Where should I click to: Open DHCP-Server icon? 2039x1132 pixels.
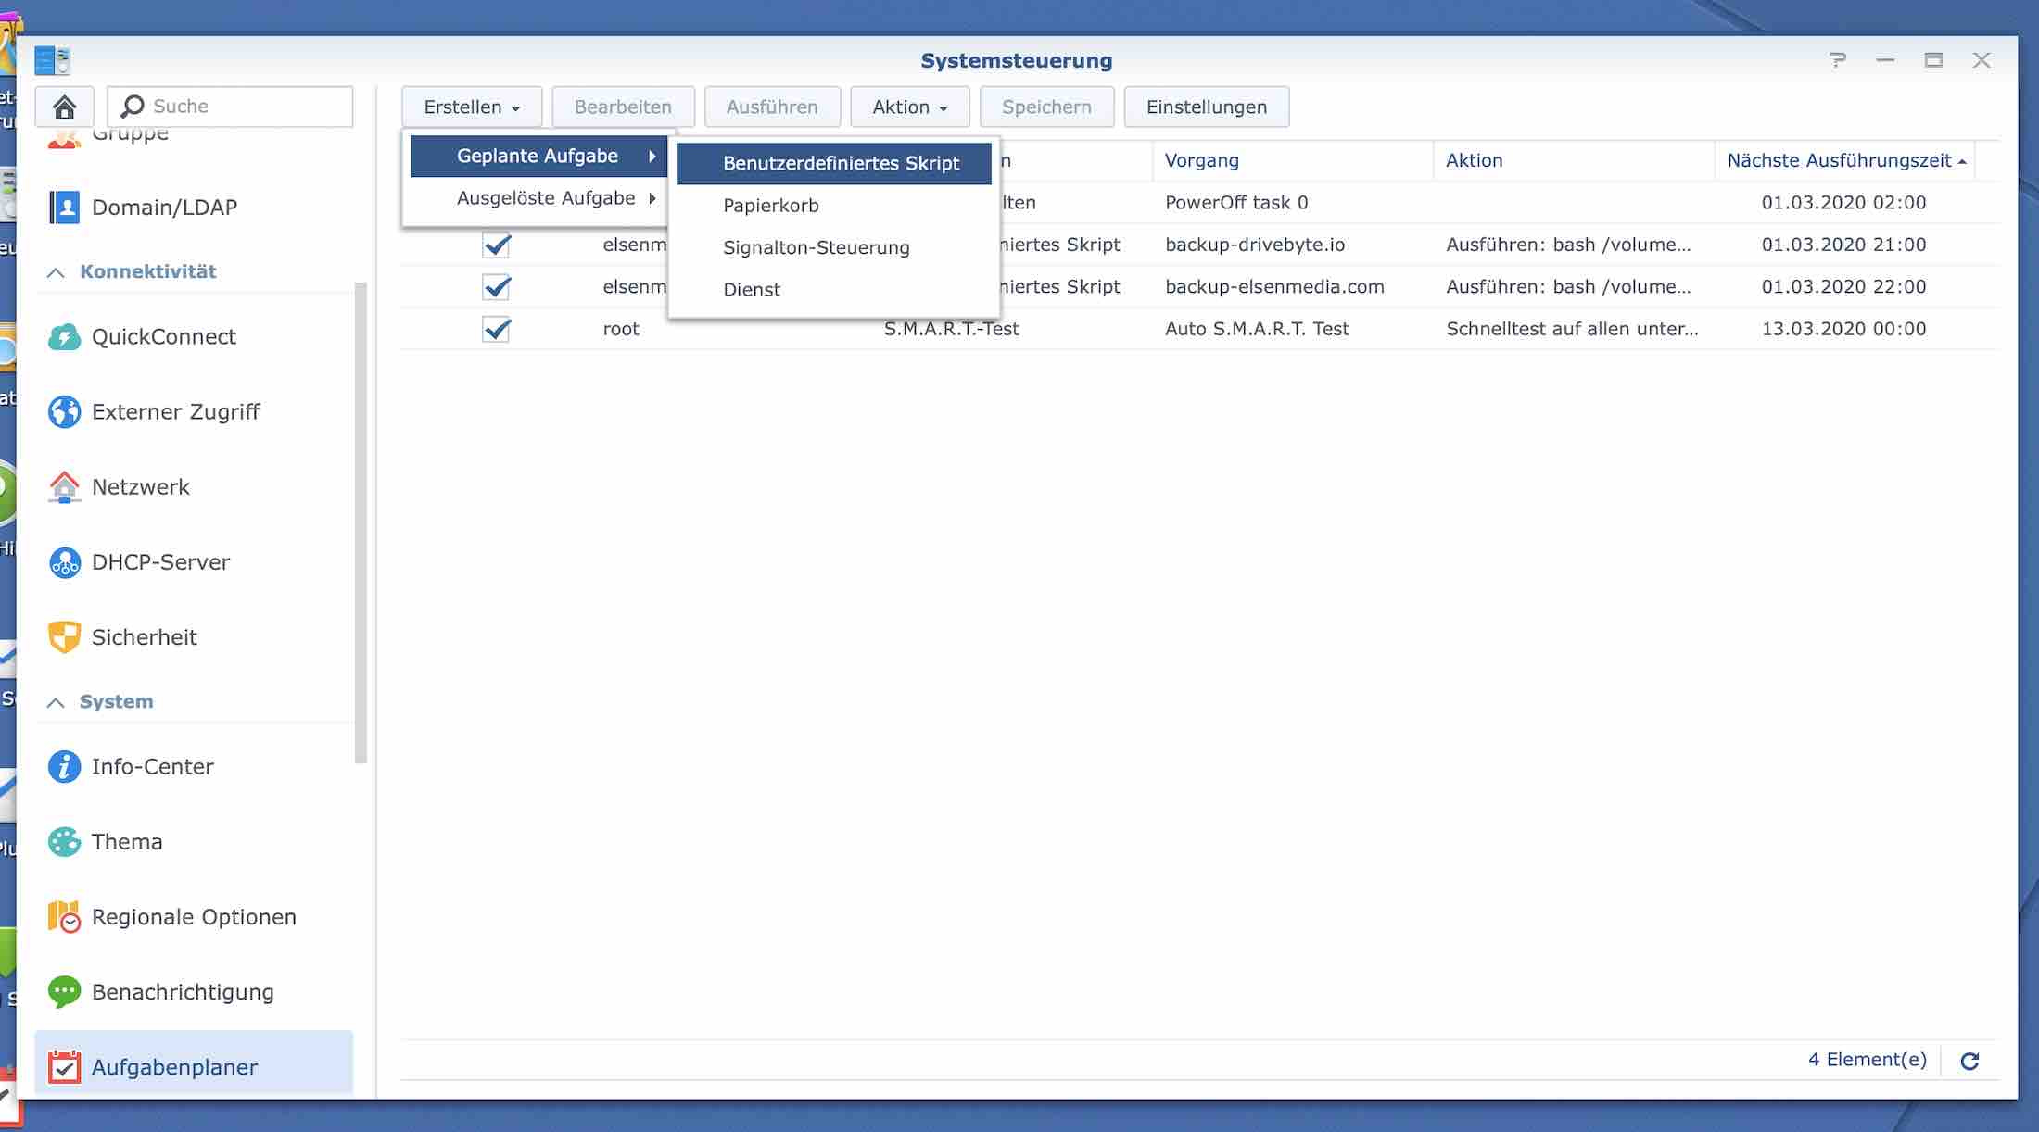[64, 562]
